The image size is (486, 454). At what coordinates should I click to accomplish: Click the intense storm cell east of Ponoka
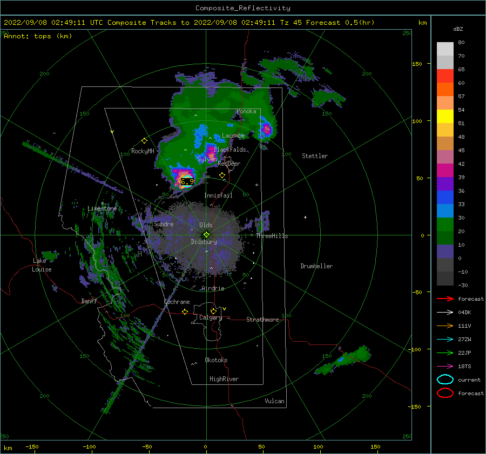tap(266, 128)
